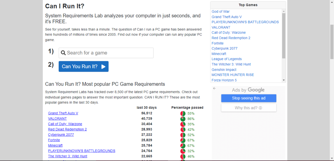Click the 86% pie chart for VALORANT
This screenshot has height=161, width=334.
point(183,119)
